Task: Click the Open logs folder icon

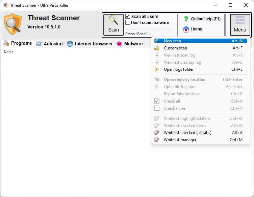Action: pyautogui.click(x=157, y=69)
